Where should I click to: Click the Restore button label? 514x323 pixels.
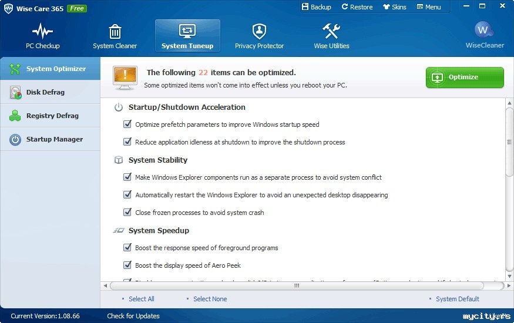(x=361, y=7)
